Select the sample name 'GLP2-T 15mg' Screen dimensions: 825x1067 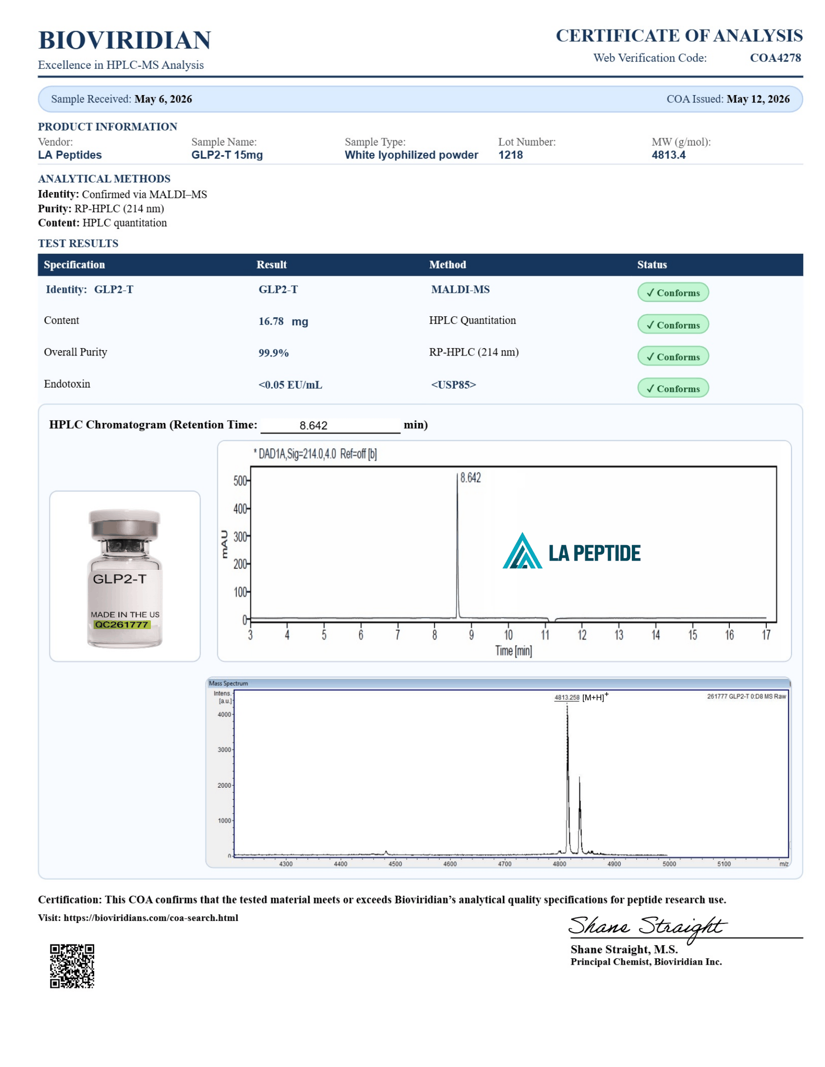227,155
